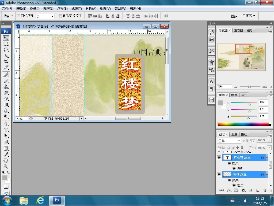Toggle 效果 visibility under 纹样 副本
Viewport: 274px width, 206px height.
pos(229,180)
